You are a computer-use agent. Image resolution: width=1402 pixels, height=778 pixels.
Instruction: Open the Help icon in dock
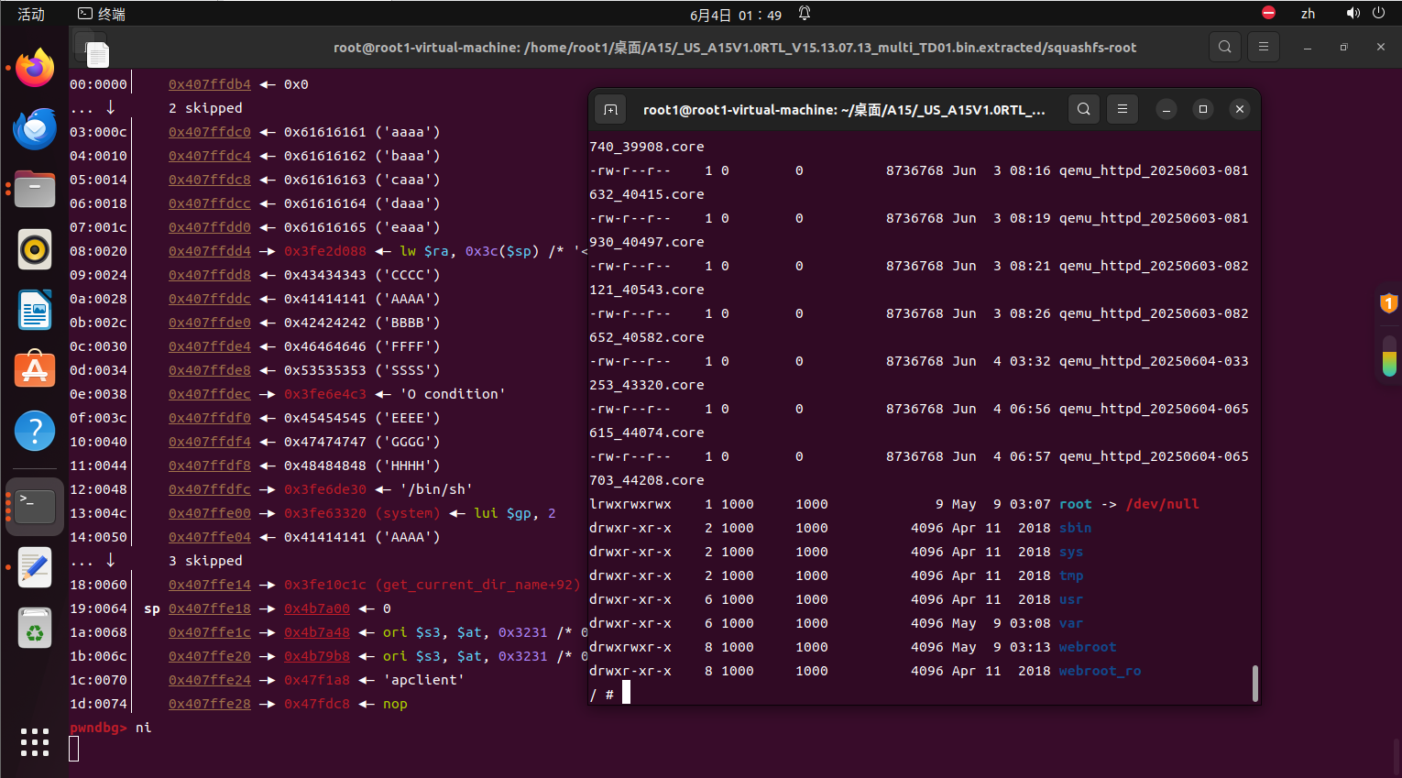point(35,431)
